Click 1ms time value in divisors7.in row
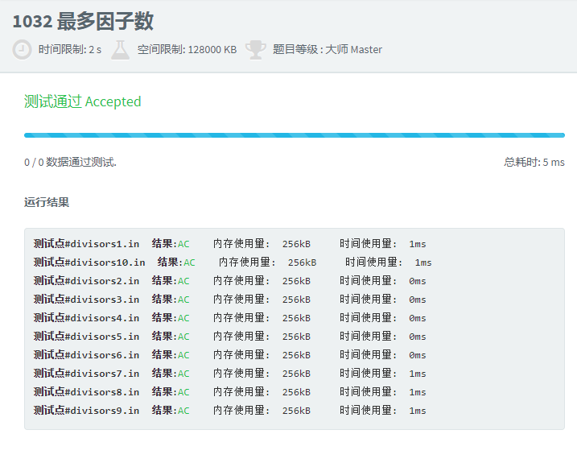 pyautogui.click(x=418, y=373)
